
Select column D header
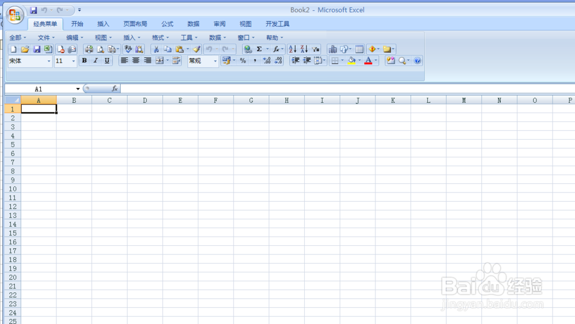click(x=145, y=100)
